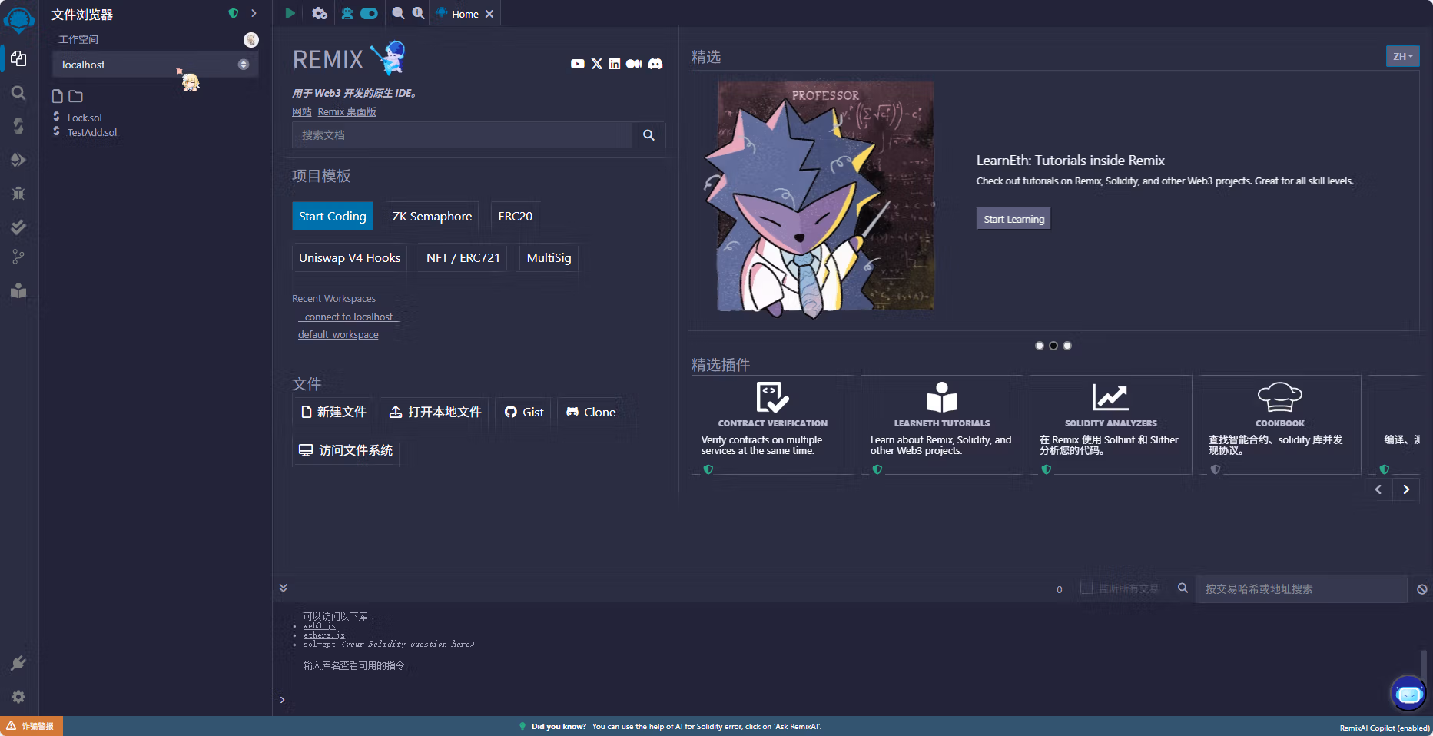Open the File Explorer sidebar icon
Viewport: 1433px width, 736px height.
pos(18,59)
